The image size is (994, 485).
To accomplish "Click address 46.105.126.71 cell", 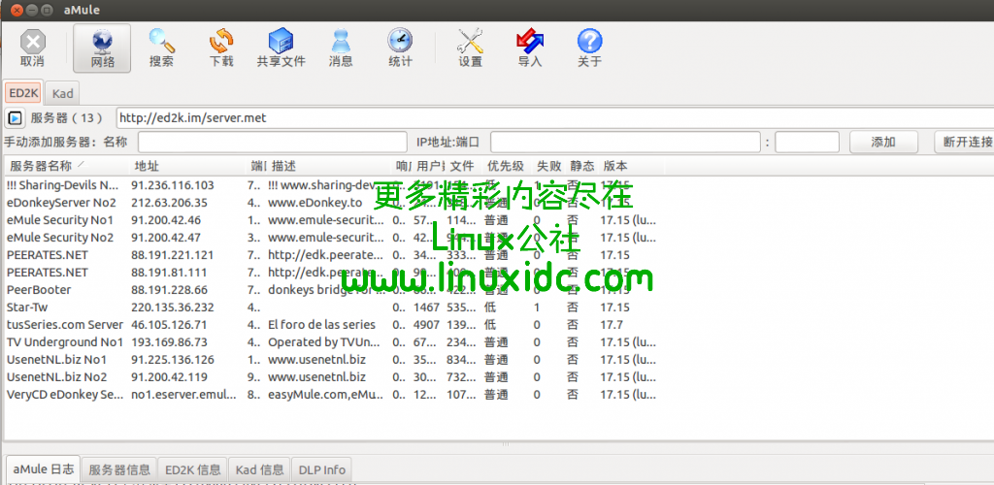I will 169,325.
